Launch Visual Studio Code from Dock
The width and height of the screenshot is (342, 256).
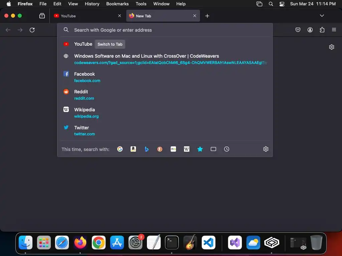click(208, 242)
